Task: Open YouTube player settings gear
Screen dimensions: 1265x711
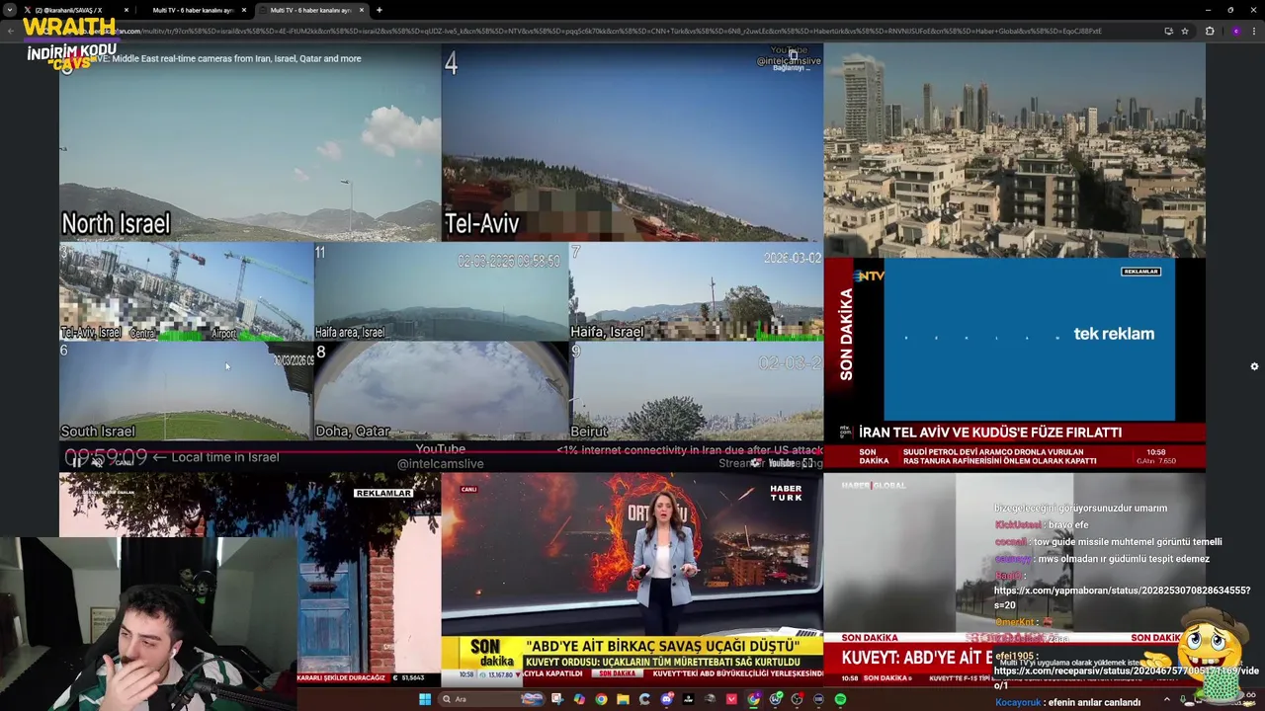Action: (x=756, y=462)
